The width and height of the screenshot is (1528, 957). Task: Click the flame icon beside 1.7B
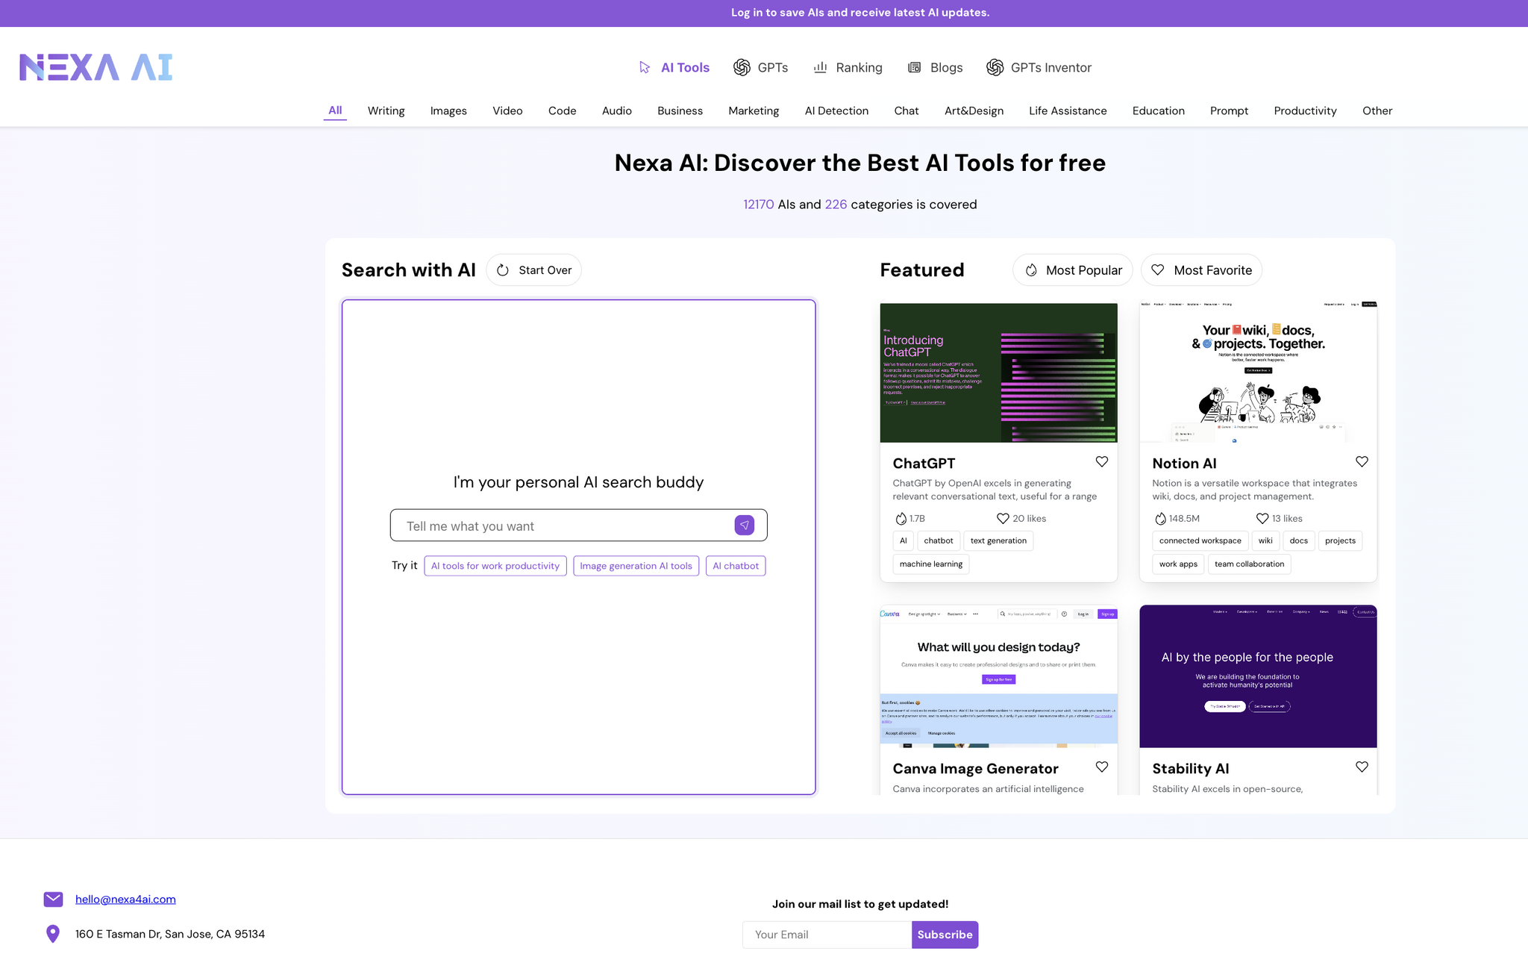(x=901, y=519)
